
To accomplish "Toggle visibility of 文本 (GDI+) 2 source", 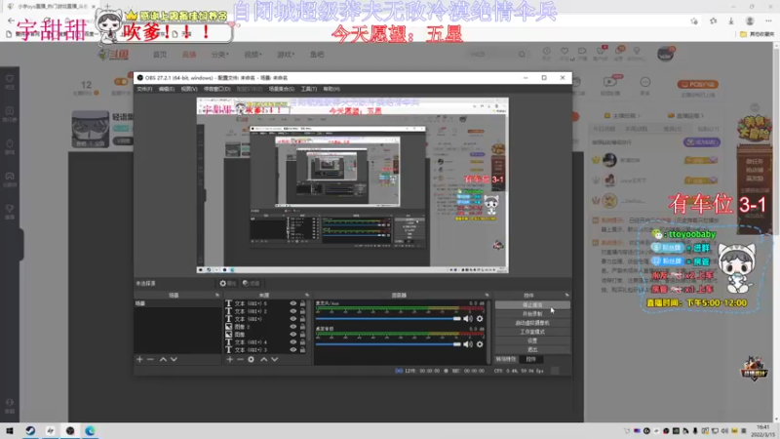I will click(x=293, y=311).
